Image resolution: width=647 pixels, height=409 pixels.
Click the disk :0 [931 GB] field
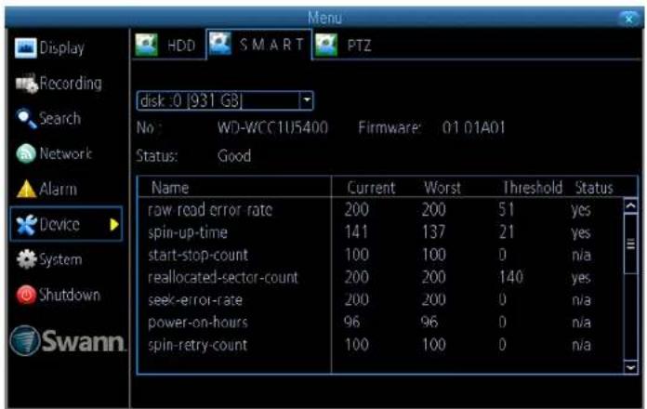(225, 100)
